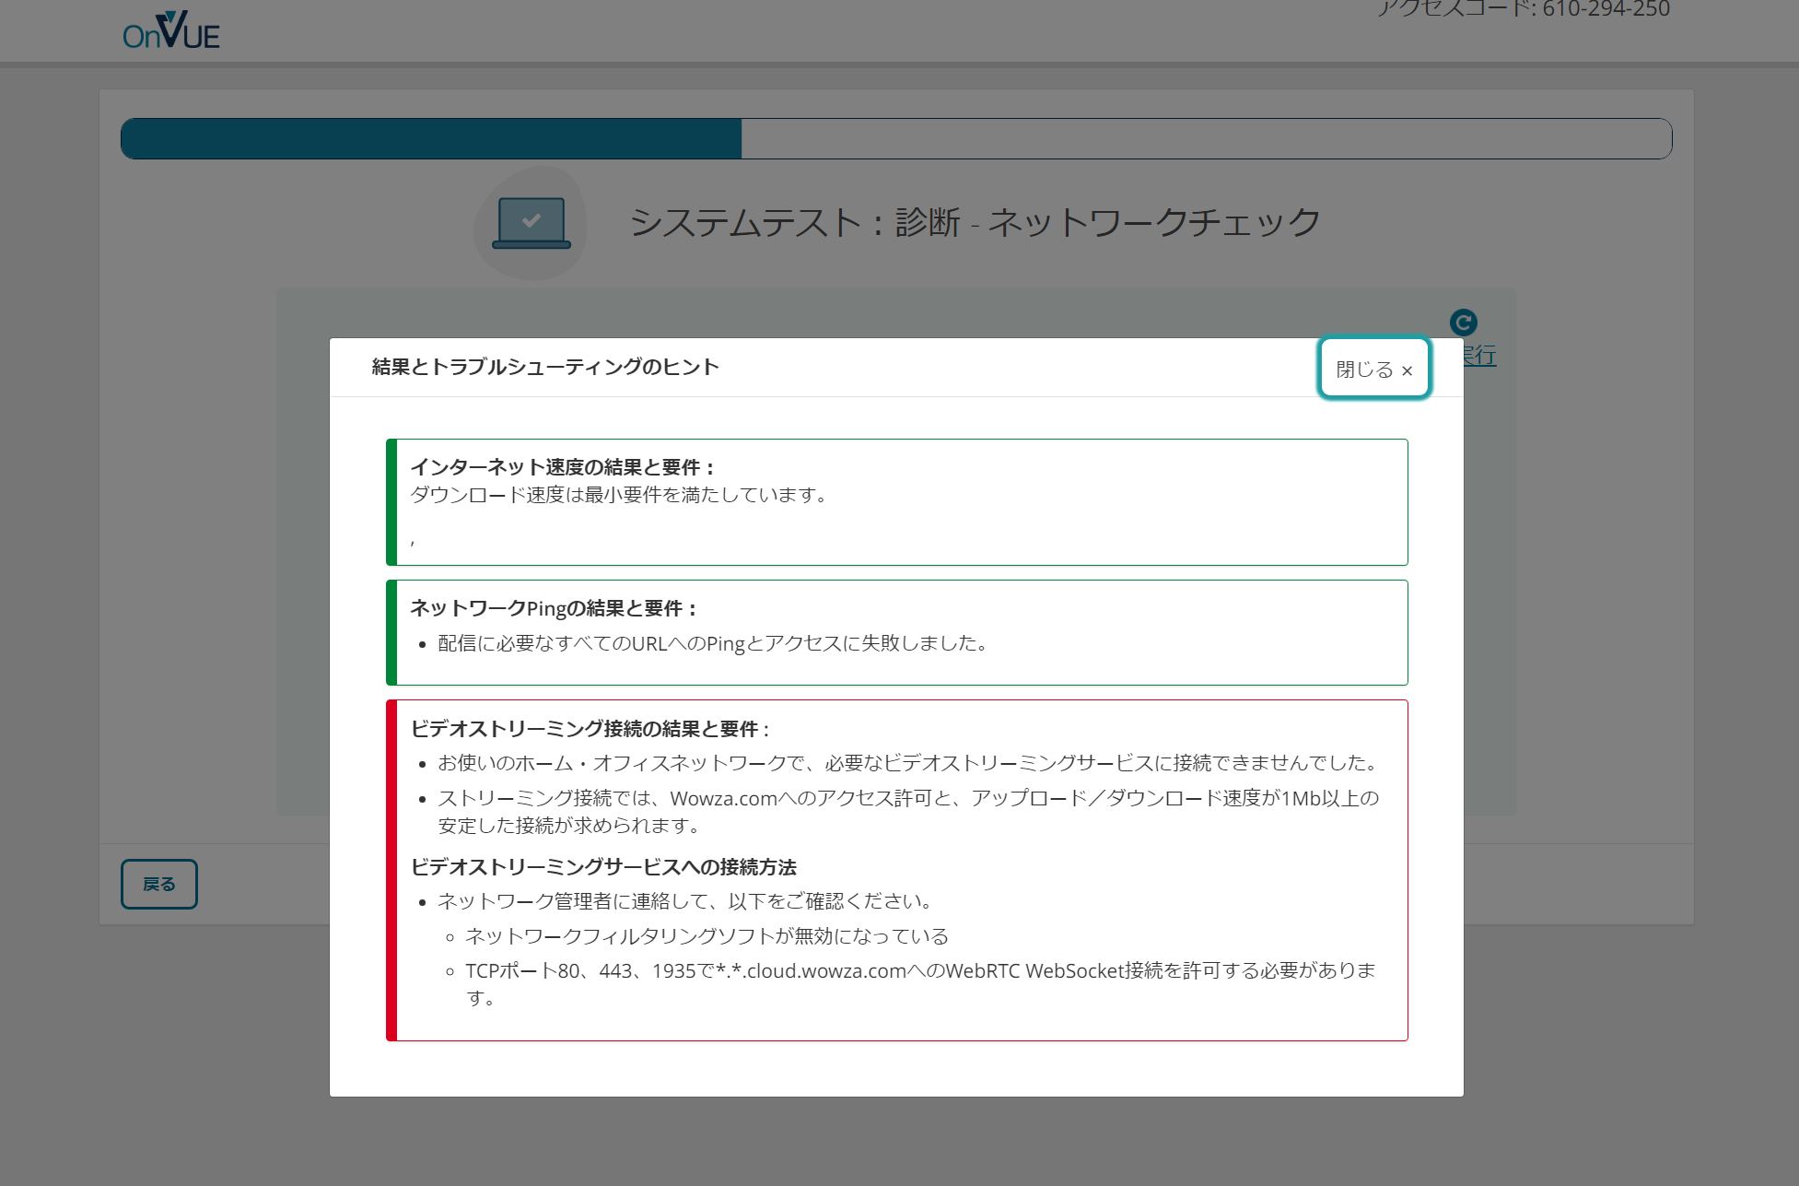Click the OnVUE logo
Image resolution: width=1799 pixels, height=1186 pixels.
171,31
